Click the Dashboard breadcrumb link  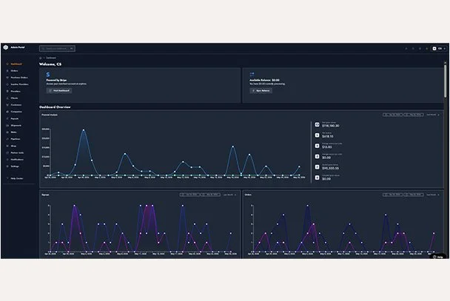pyautogui.click(x=51, y=58)
